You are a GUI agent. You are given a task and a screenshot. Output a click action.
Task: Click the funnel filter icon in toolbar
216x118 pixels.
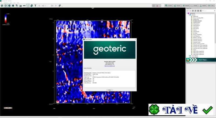pos(35,6)
